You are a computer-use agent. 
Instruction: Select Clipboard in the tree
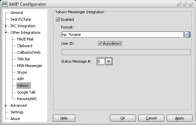coord(25,46)
